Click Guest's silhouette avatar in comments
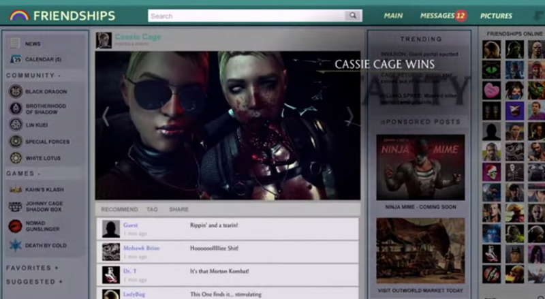This screenshot has width=545, height=299. tap(111, 229)
